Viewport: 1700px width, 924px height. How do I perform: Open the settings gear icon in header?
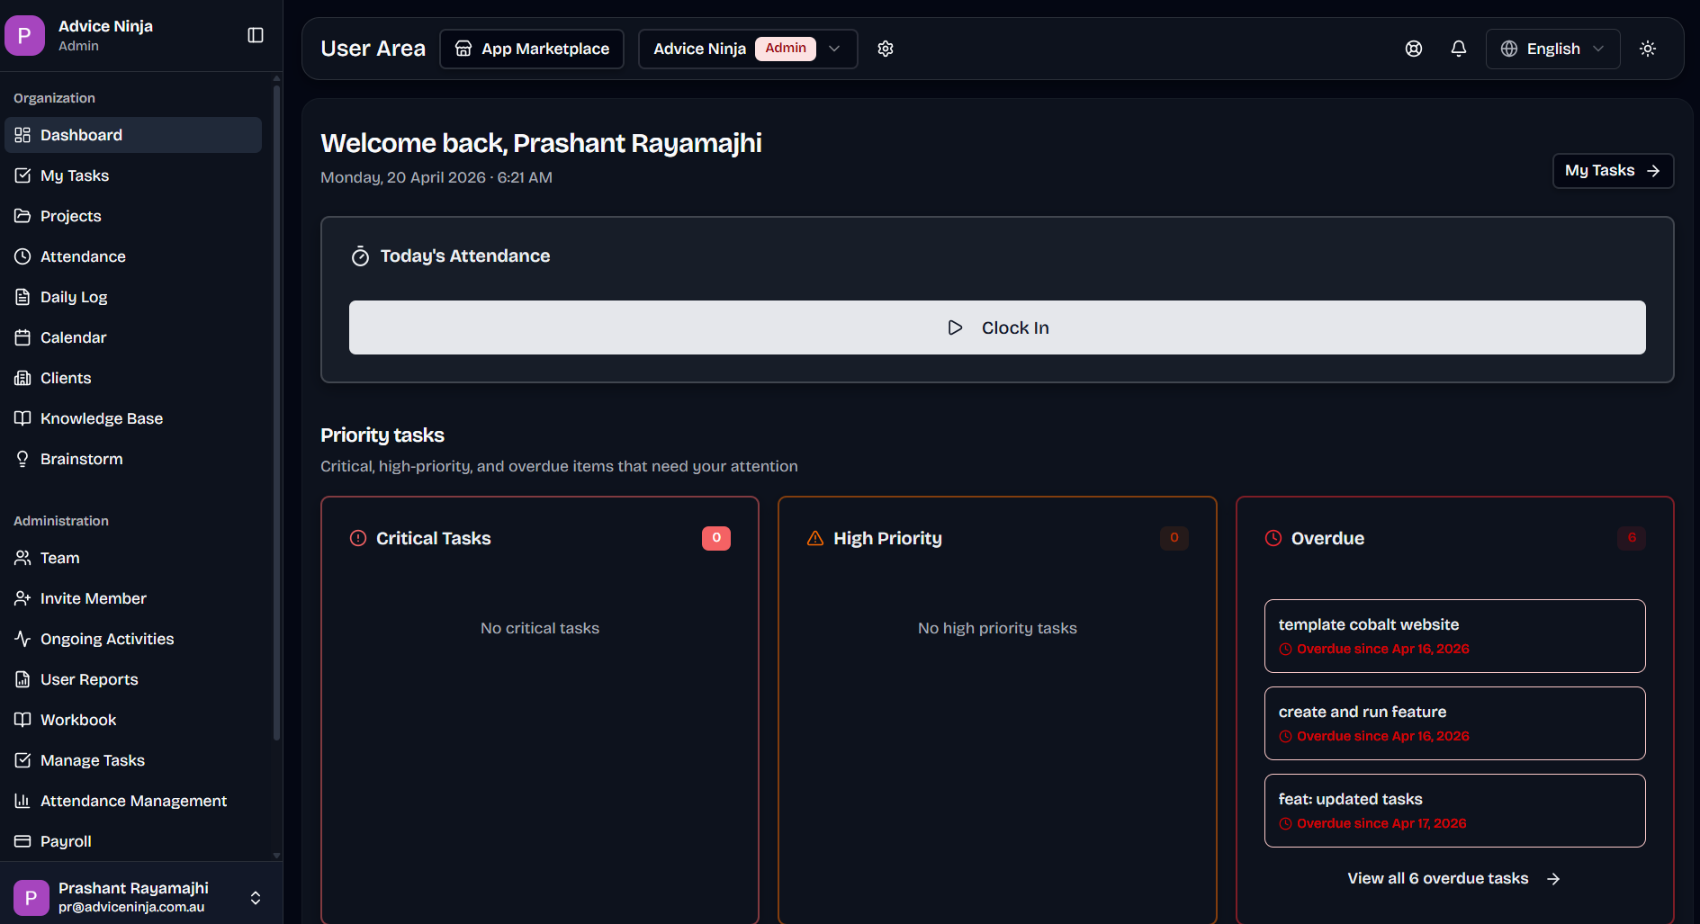tap(886, 49)
